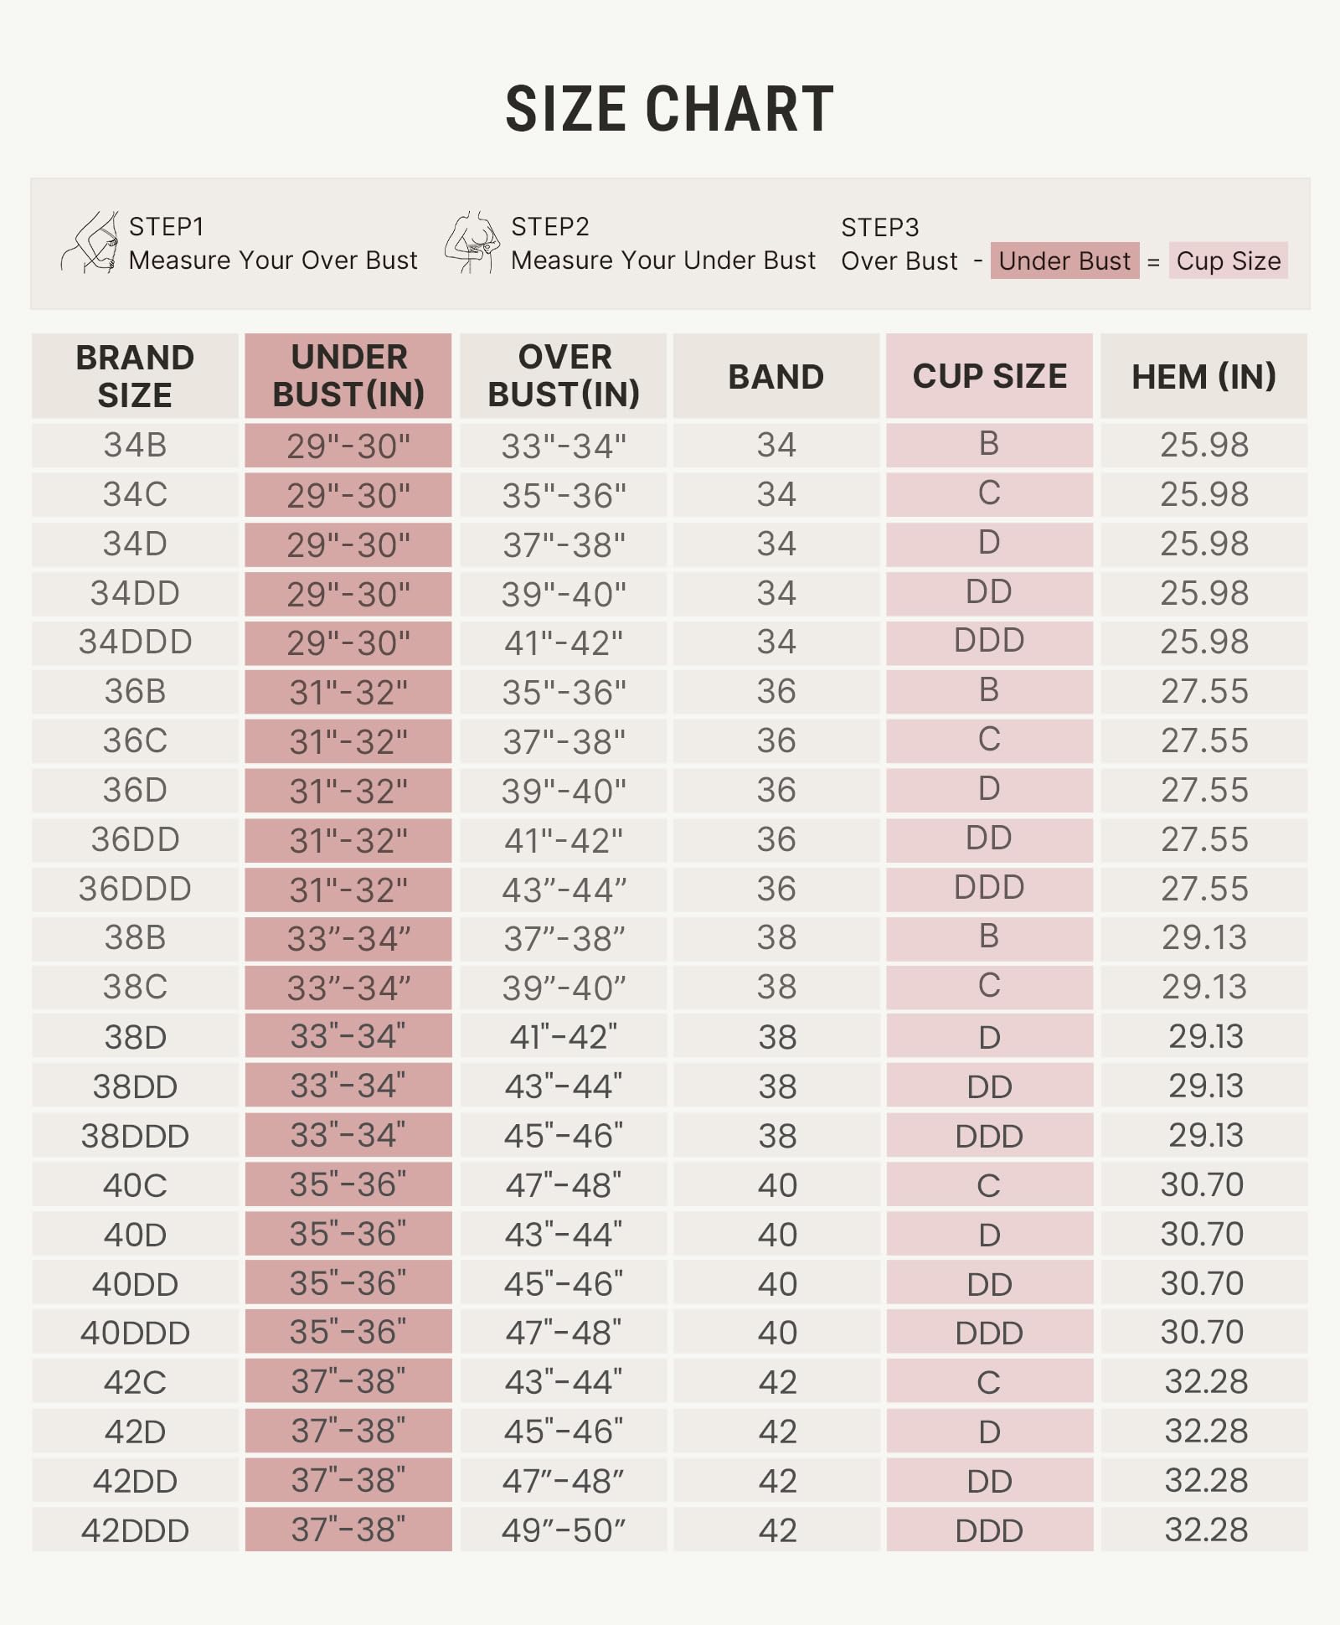Select the 38DD brand size cell

coord(135,1086)
